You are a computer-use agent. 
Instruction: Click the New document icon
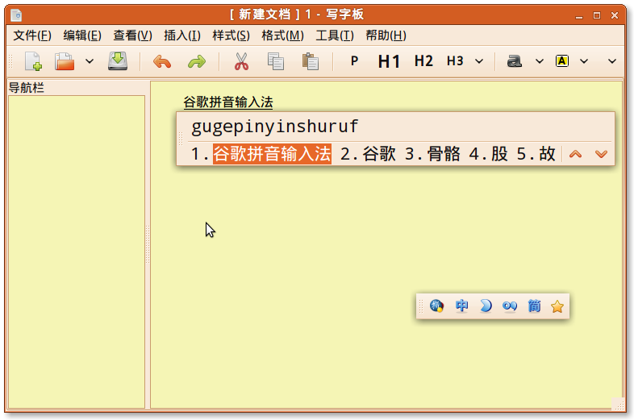point(33,61)
